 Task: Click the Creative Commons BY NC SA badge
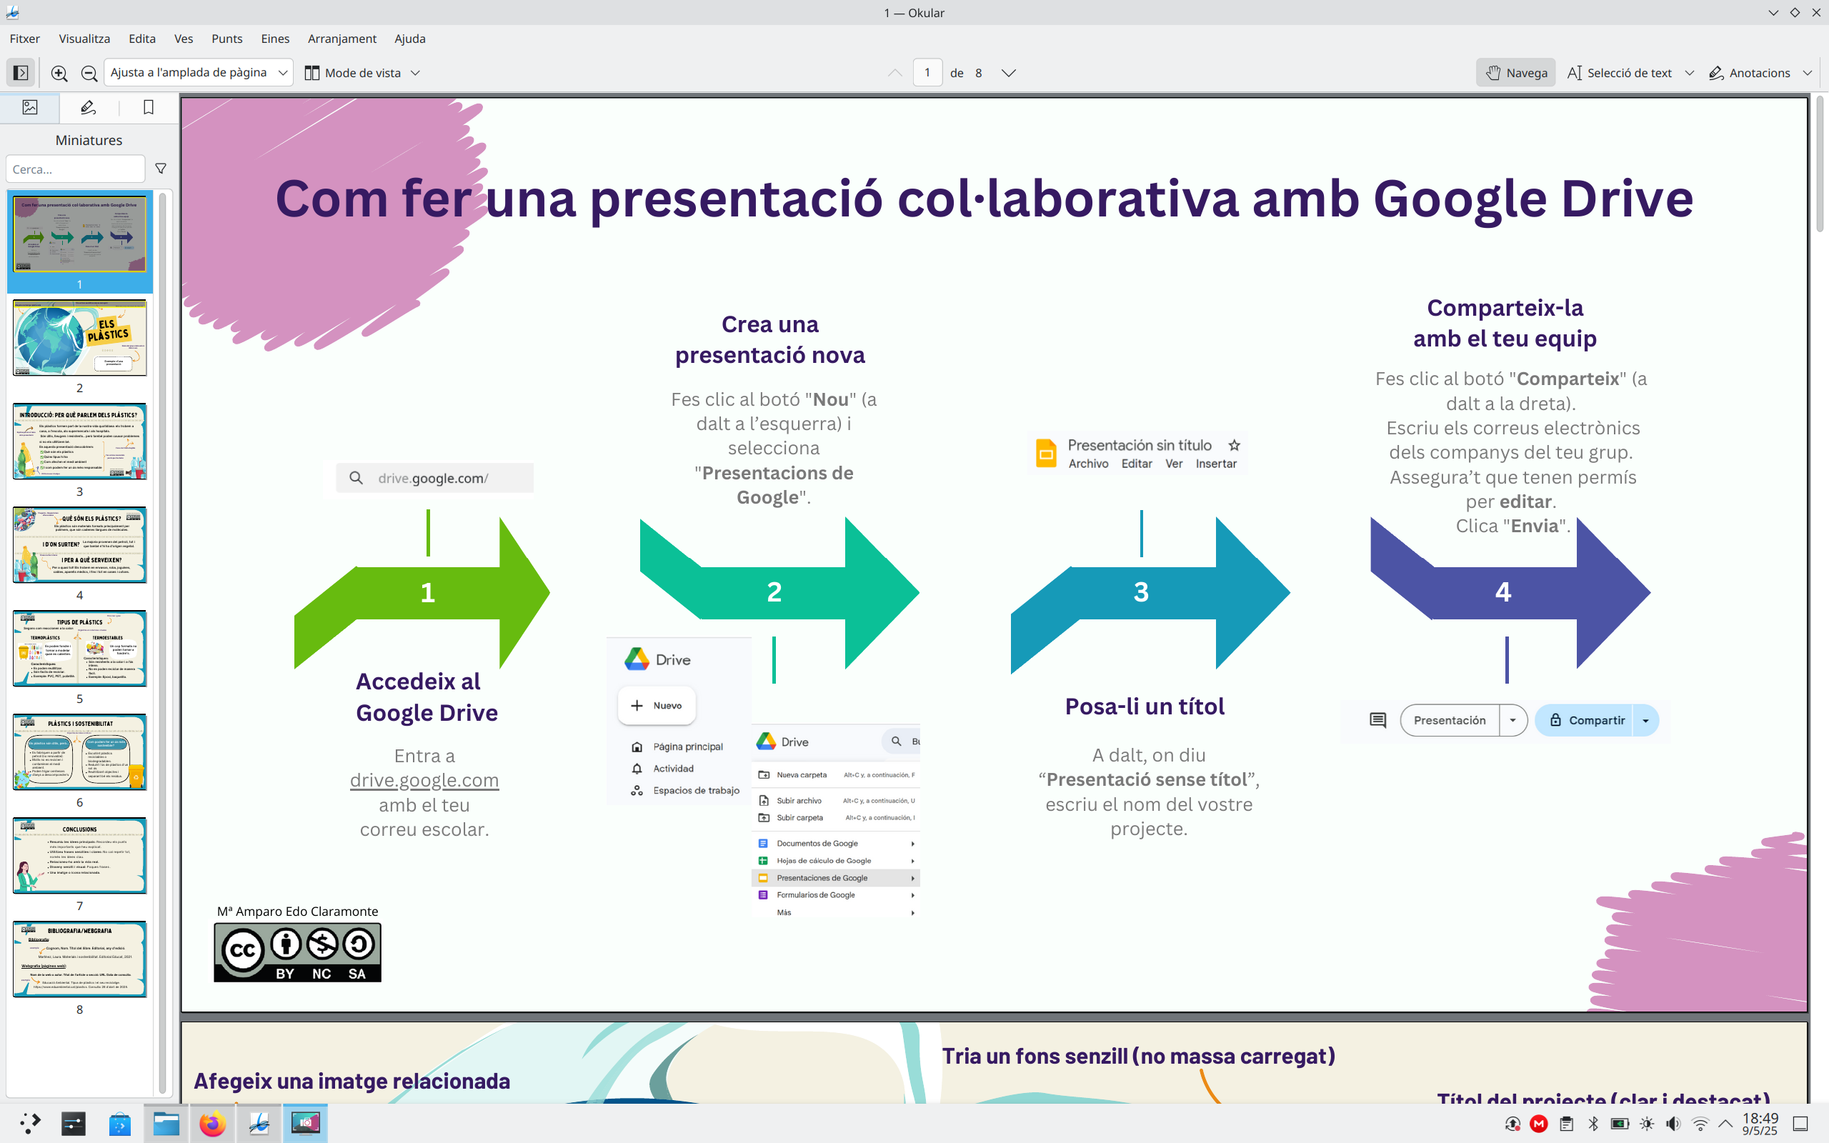tap(297, 952)
